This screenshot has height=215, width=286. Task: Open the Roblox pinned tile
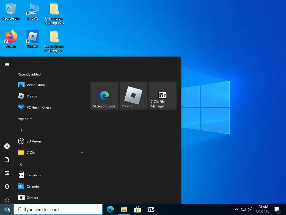[x=134, y=96]
